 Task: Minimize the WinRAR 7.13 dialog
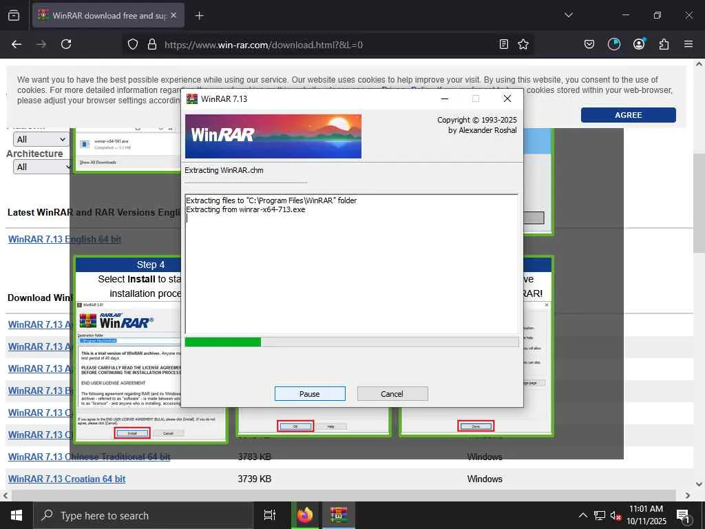(x=445, y=99)
